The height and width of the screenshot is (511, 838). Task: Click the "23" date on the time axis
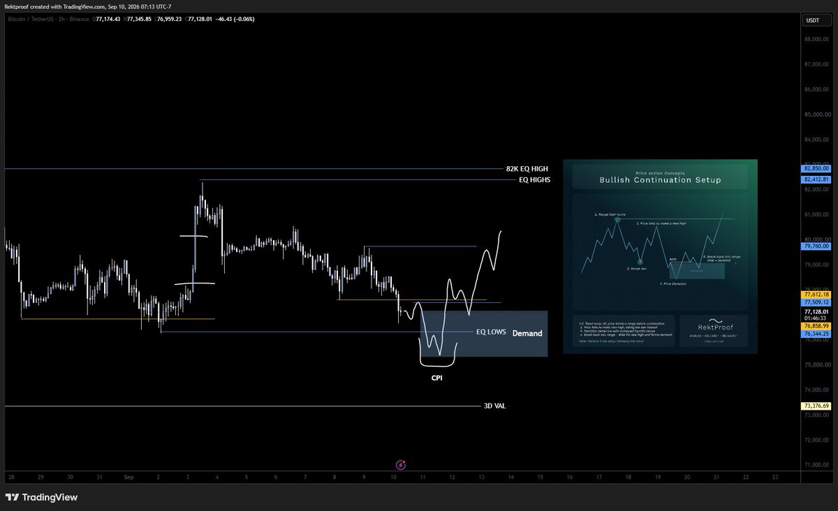(775, 477)
